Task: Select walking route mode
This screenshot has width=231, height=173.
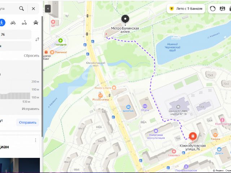Action: (x=1, y=23)
